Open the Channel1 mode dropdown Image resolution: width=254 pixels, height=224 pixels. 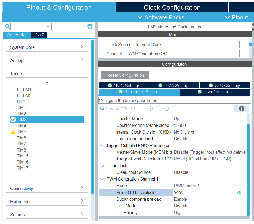click(x=236, y=54)
